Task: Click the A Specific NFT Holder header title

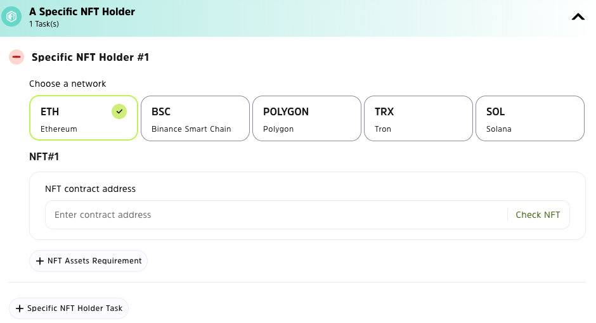Action: click(82, 11)
